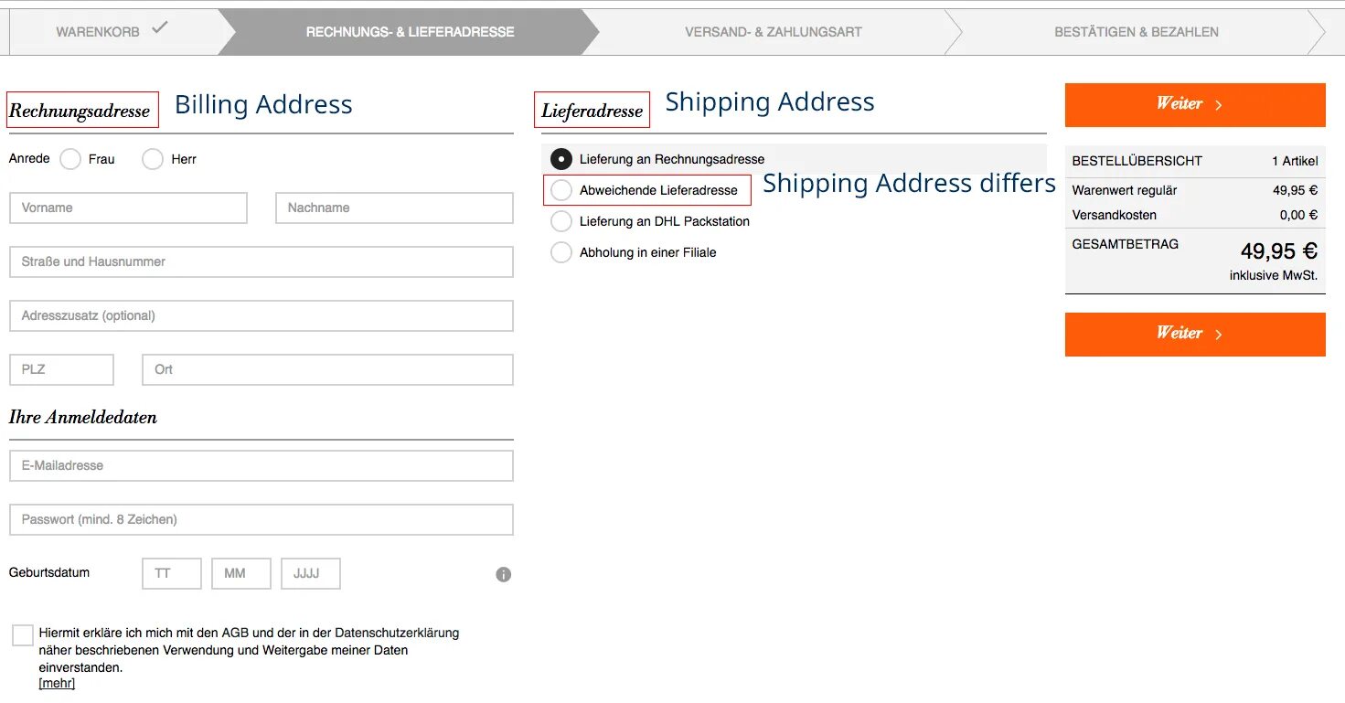Screen dimensions: 1345x703
Task: Focus the Straße und Hausnummer field
Action: click(x=261, y=261)
